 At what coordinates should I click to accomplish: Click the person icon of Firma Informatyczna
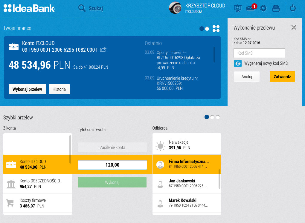[160, 165]
